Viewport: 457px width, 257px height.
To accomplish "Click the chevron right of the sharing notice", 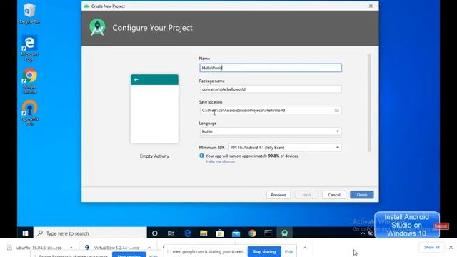I will pos(305,248).
